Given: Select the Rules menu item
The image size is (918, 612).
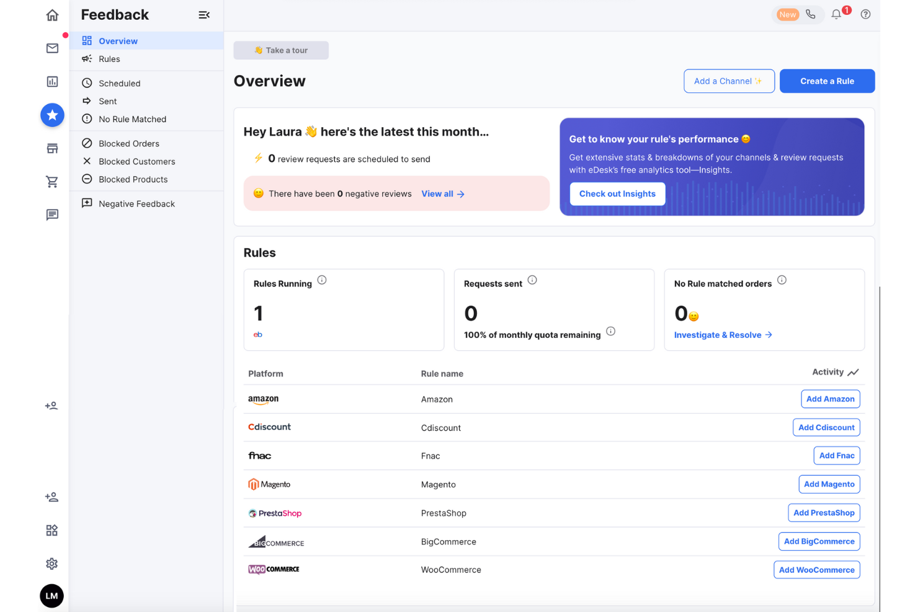Looking at the screenshot, I should click(110, 59).
